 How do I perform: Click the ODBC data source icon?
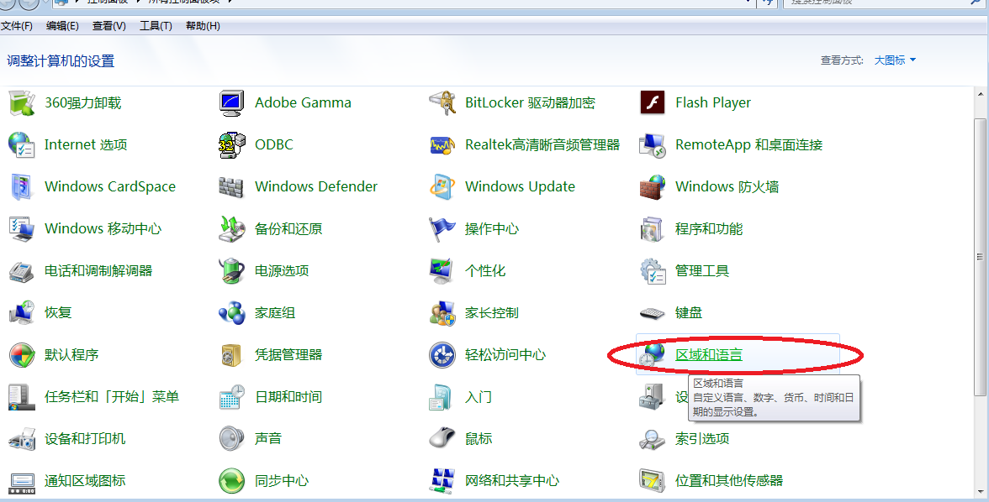tap(231, 145)
